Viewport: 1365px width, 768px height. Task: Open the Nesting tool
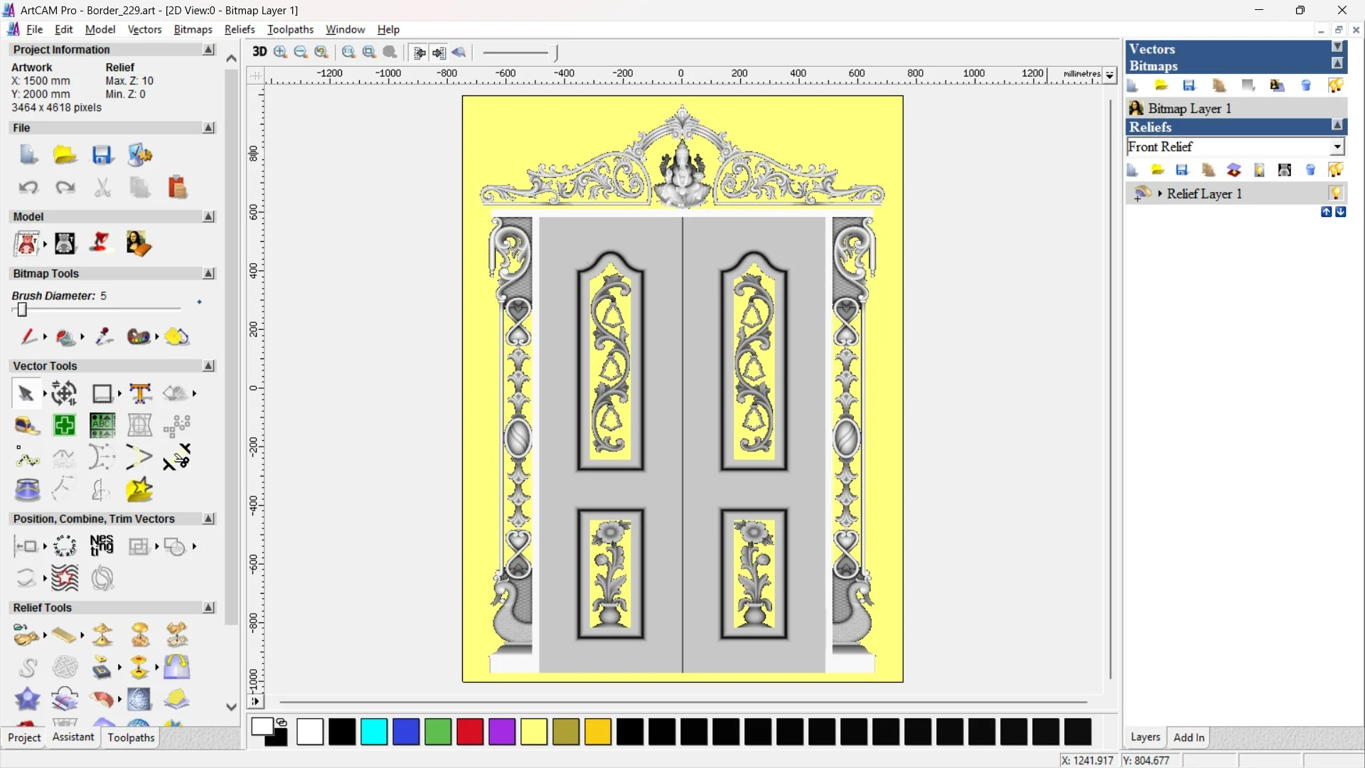pyautogui.click(x=102, y=545)
